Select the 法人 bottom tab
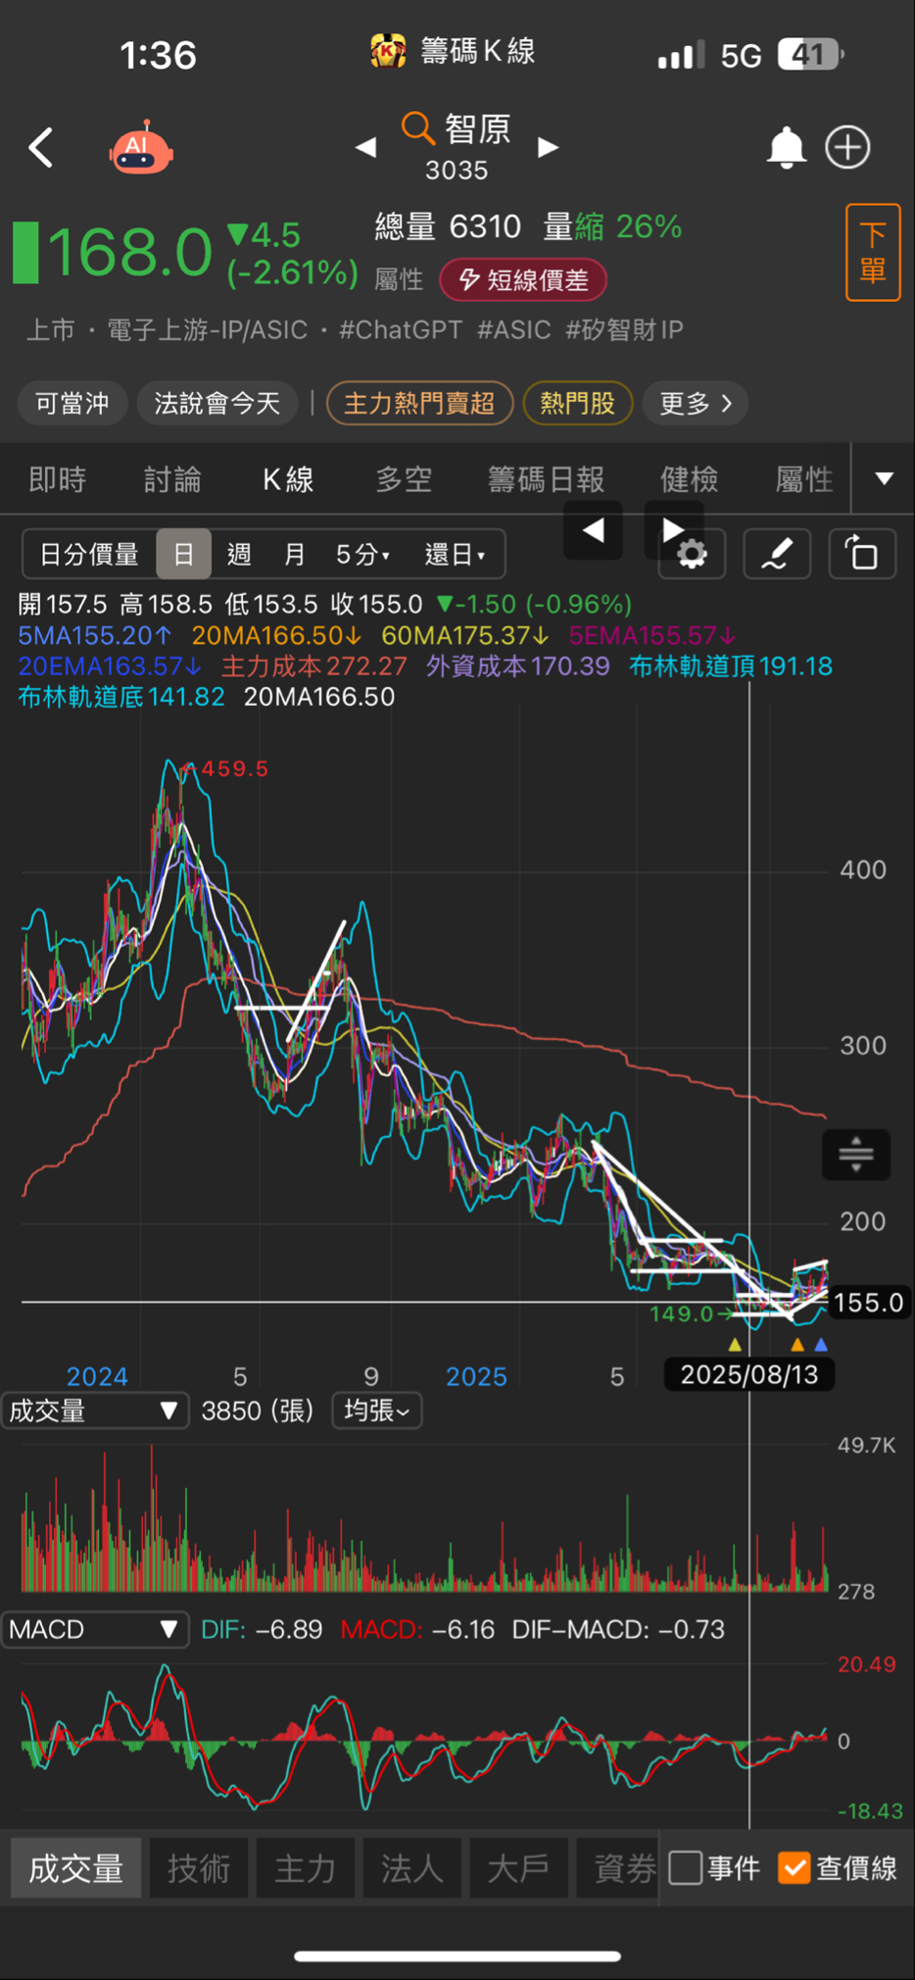The image size is (915, 1980). 412,1868
